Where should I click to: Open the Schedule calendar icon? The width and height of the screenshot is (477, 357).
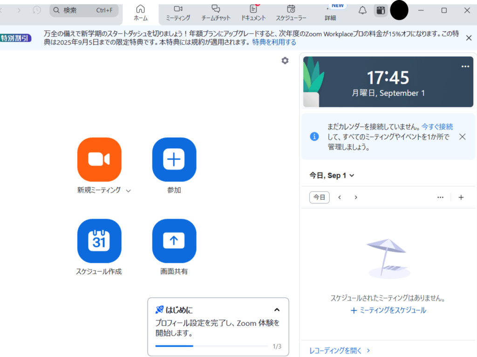99,241
